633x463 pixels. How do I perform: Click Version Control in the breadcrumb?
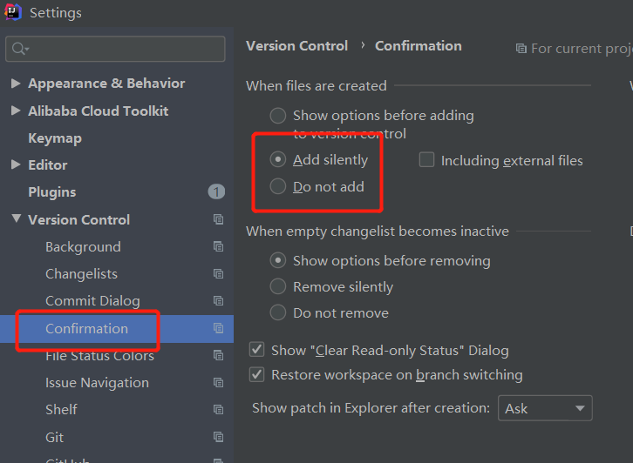coord(296,46)
